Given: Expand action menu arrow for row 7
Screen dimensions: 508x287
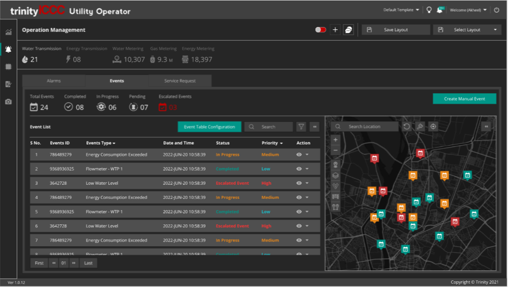Looking at the screenshot, I should click(x=307, y=240).
